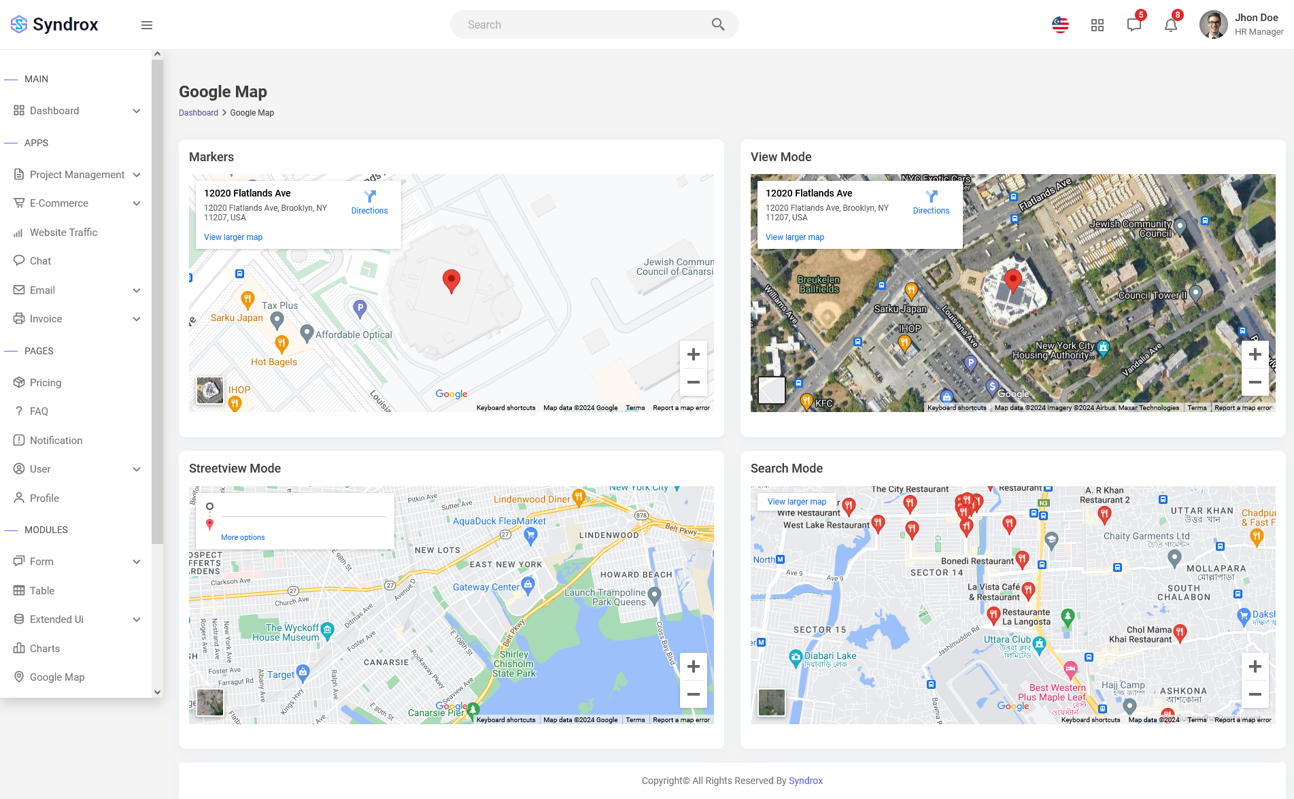Click Directions icon in View Mode map
This screenshot has height=799, width=1294.
[932, 197]
